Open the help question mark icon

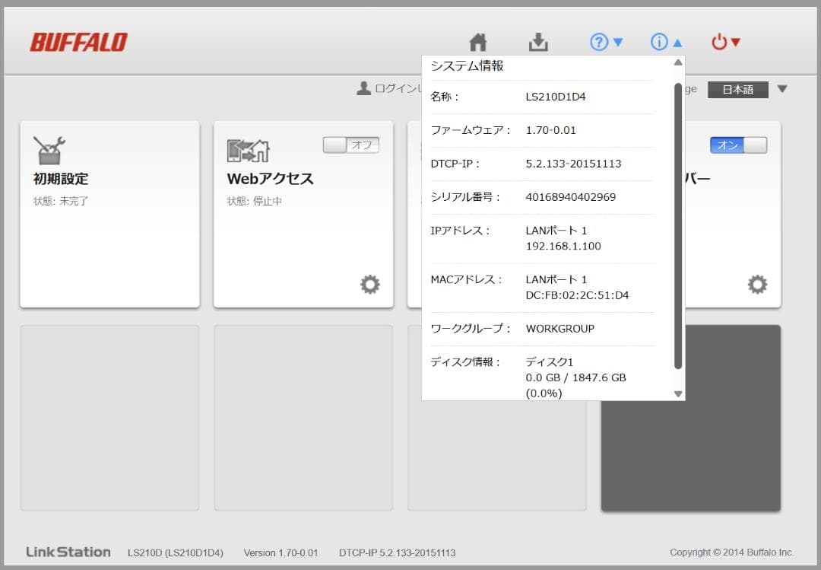pyautogui.click(x=599, y=43)
